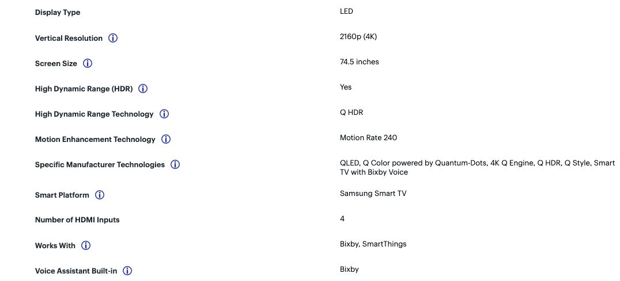Screen dimensions: 620x281
Task: Click the Screen Size label text
Action: [56, 63]
